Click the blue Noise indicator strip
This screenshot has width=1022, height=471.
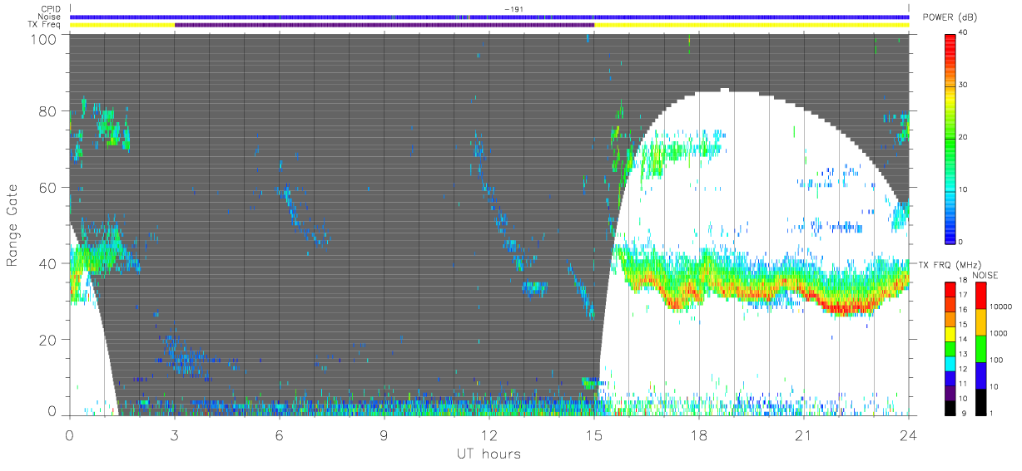(489, 17)
